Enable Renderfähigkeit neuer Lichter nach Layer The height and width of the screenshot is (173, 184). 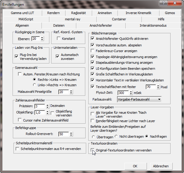pos(92,121)
